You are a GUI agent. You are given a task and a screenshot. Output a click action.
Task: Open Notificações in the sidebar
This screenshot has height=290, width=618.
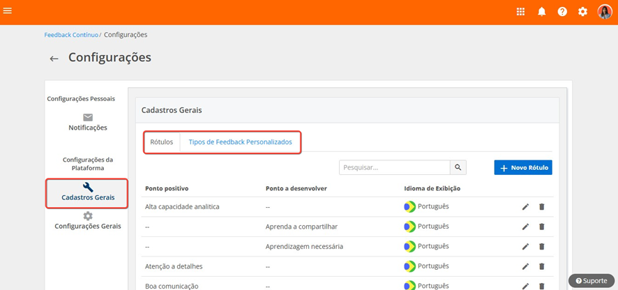pyautogui.click(x=87, y=123)
